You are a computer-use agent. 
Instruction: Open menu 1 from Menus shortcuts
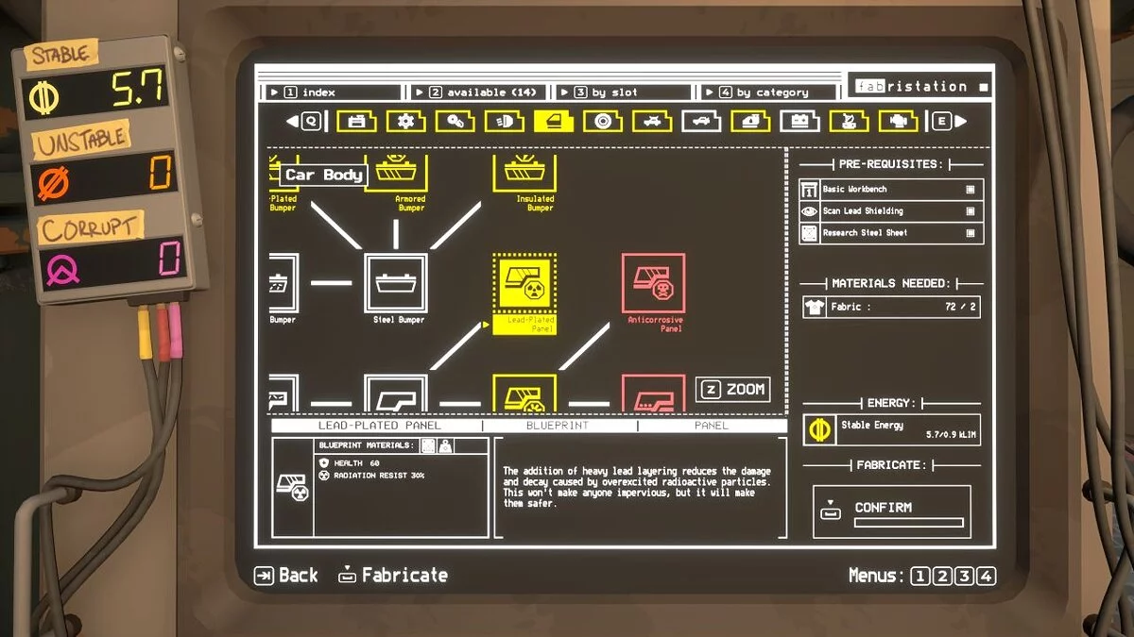click(919, 576)
